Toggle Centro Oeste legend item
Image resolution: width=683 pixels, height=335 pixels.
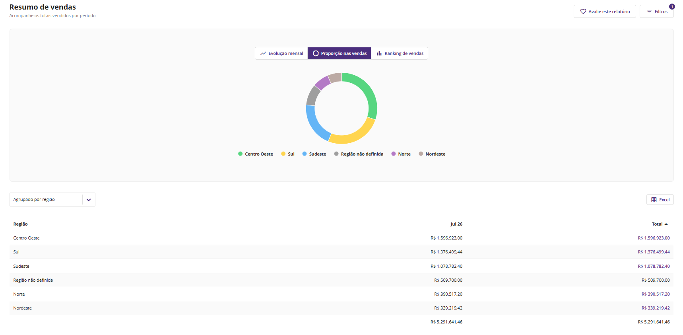(256, 154)
